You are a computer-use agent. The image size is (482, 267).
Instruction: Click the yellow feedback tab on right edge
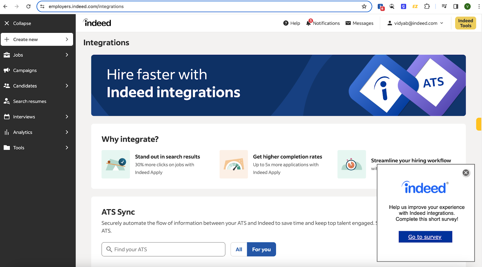pos(479,124)
